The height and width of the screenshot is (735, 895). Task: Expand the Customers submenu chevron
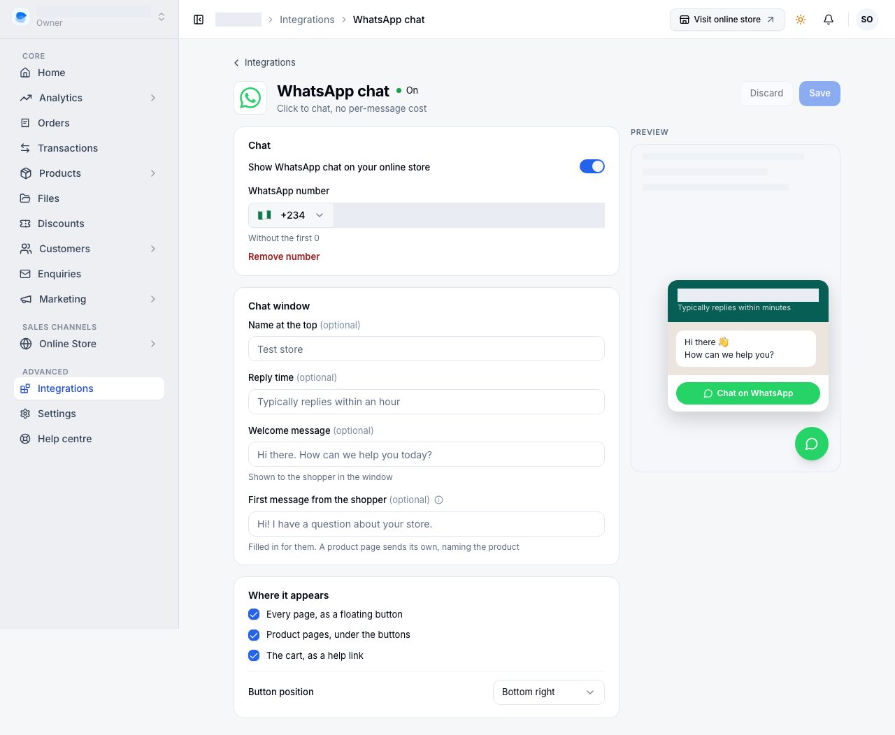(153, 249)
